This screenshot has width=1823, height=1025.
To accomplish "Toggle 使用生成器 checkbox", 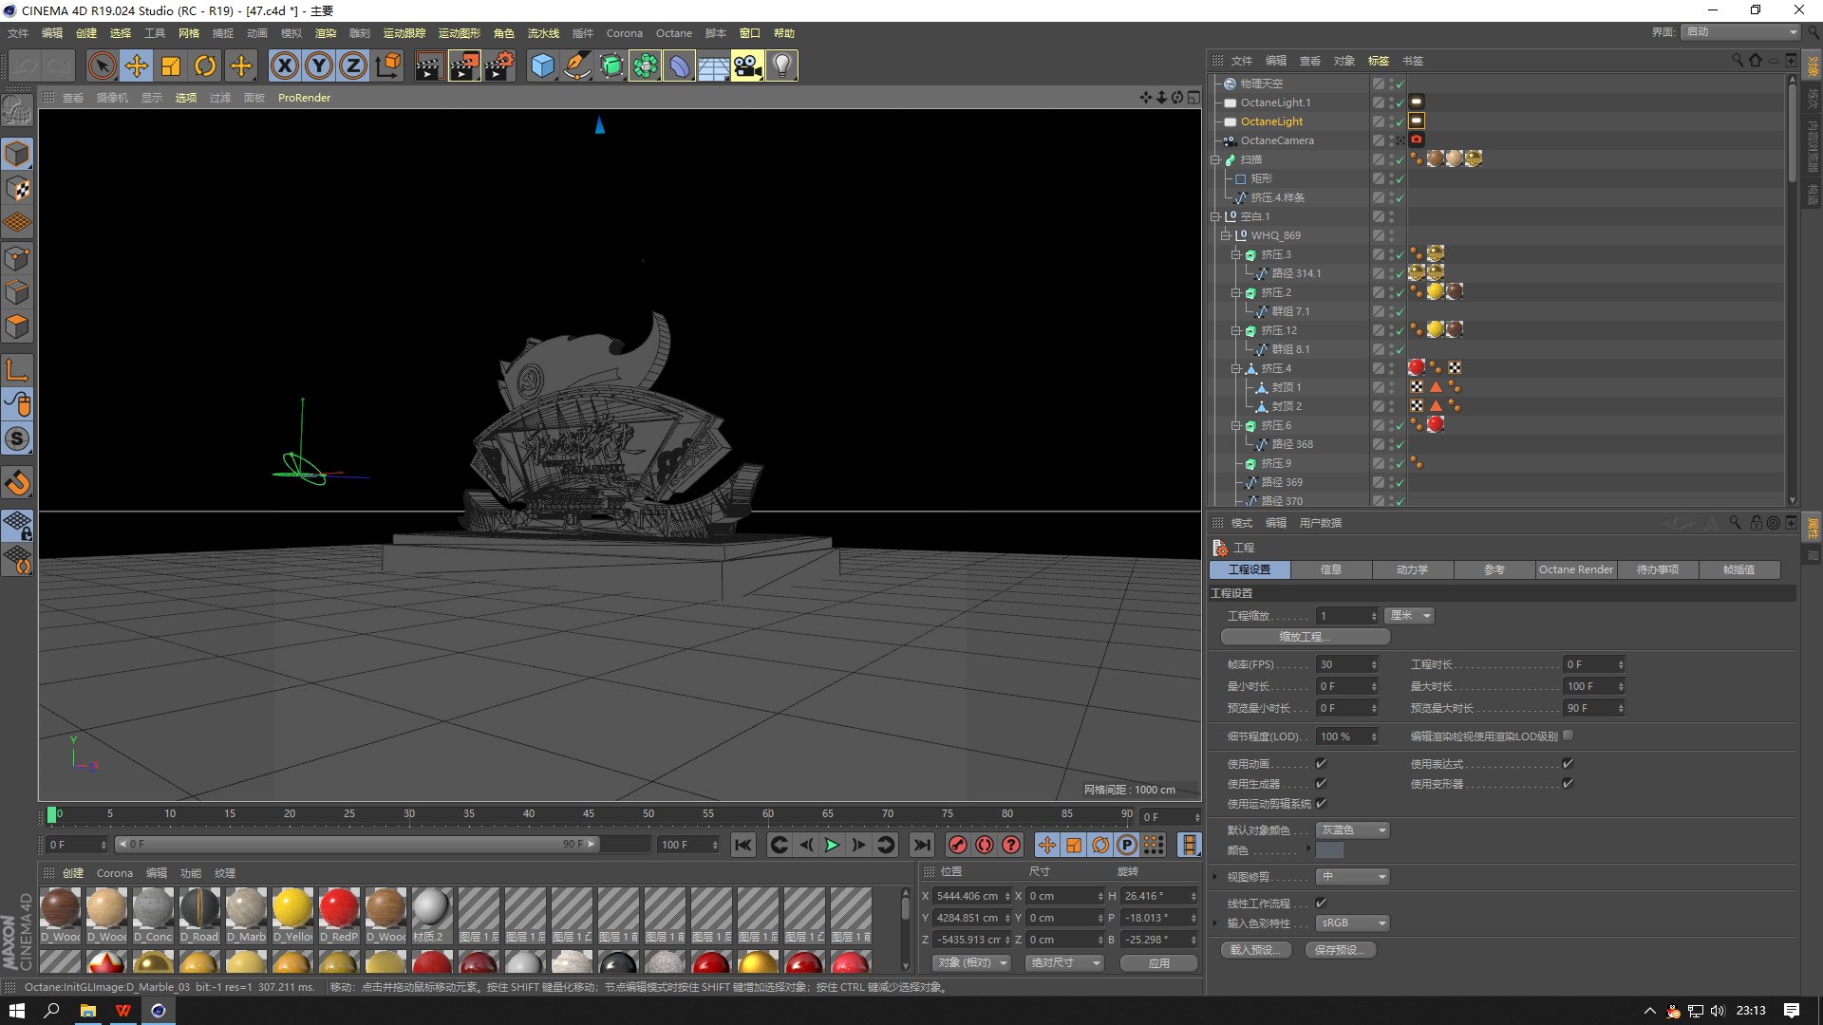I will tap(1321, 783).
